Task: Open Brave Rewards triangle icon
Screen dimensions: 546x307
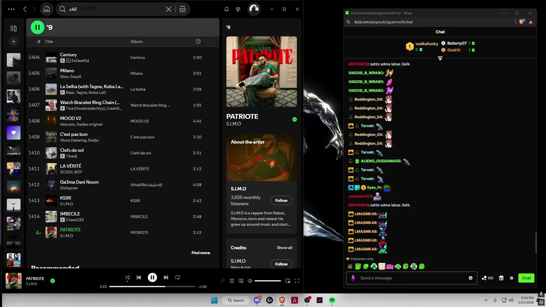Action: pyautogui.click(x=531, y=22)
